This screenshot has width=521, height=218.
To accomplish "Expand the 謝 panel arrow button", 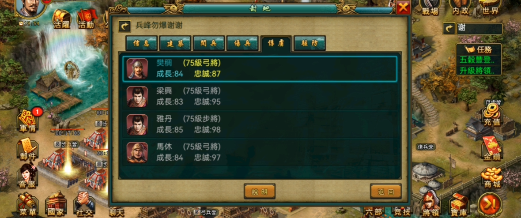I will point(449,29).
